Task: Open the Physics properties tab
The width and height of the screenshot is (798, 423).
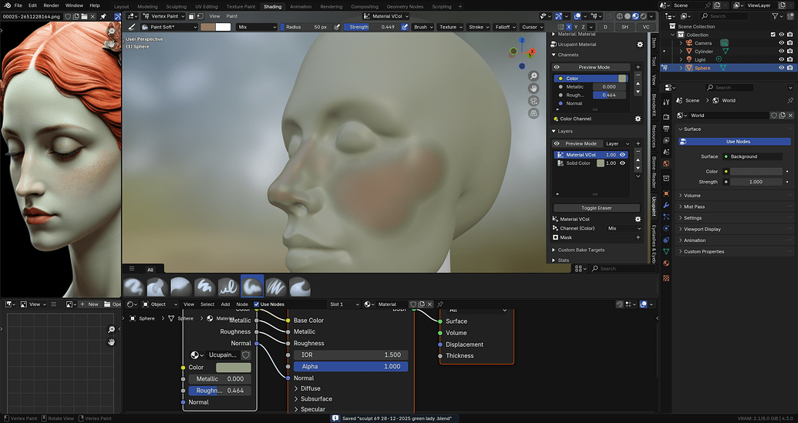Action: pyautogui.click(x=666, y=228)
